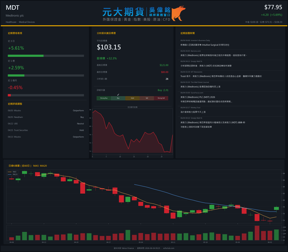
Task: Click the 元大期貨 brand banner text
Action: click(123, 12)
